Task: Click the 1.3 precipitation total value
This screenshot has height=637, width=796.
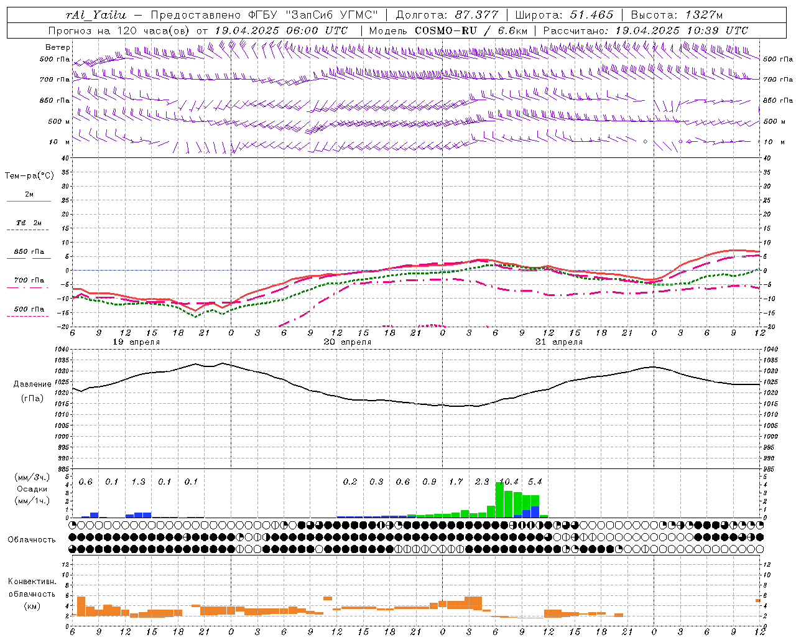Action: tap(138, 482)
